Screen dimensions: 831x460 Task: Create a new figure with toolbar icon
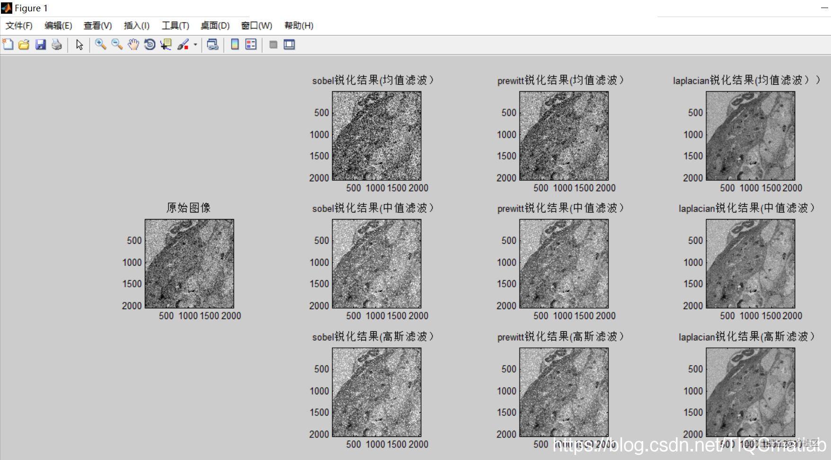[x=8, y=44]
